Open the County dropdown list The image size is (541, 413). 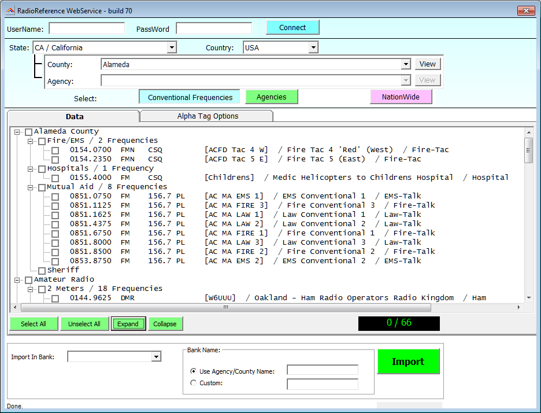pyautogui.click(x=406, y=64)
